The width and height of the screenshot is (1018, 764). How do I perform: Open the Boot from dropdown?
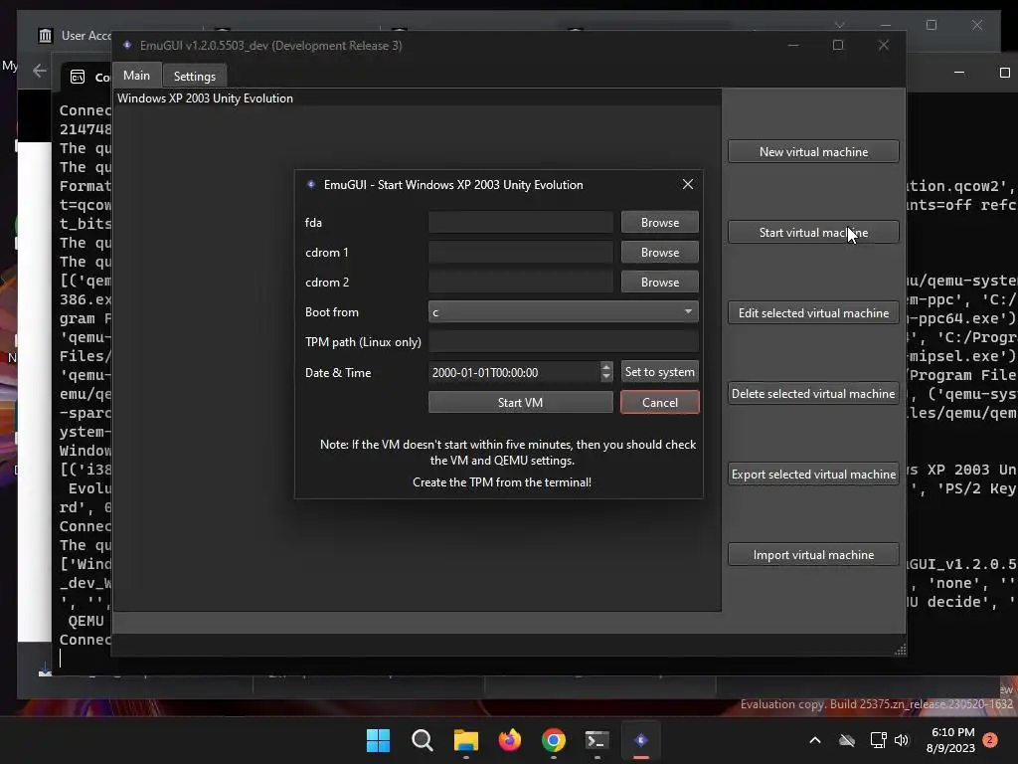(x=563, y=311)
